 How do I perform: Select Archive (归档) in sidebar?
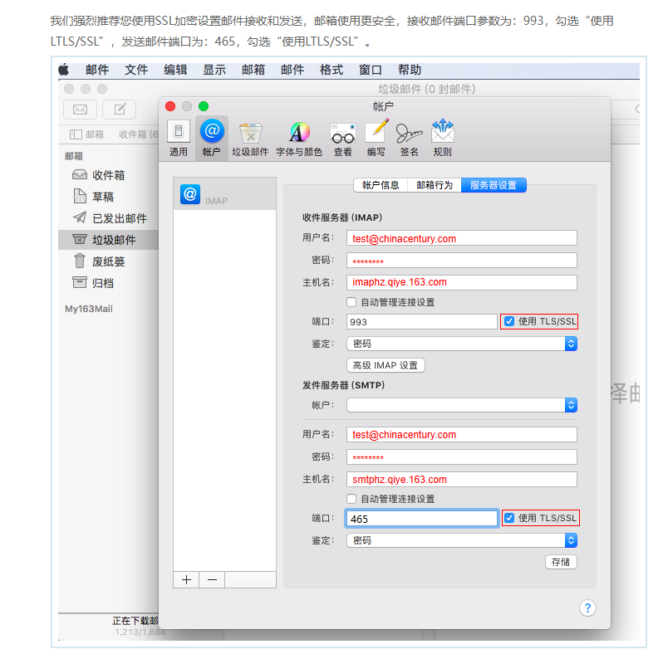click(108, 283)
